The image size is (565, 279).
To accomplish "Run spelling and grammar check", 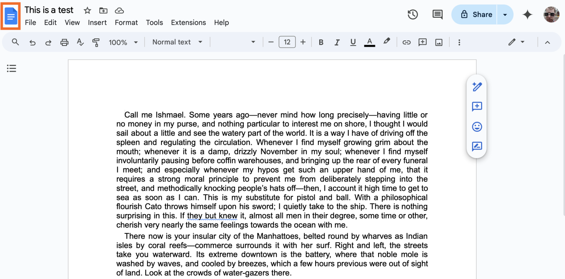I will tap(80, 42).
